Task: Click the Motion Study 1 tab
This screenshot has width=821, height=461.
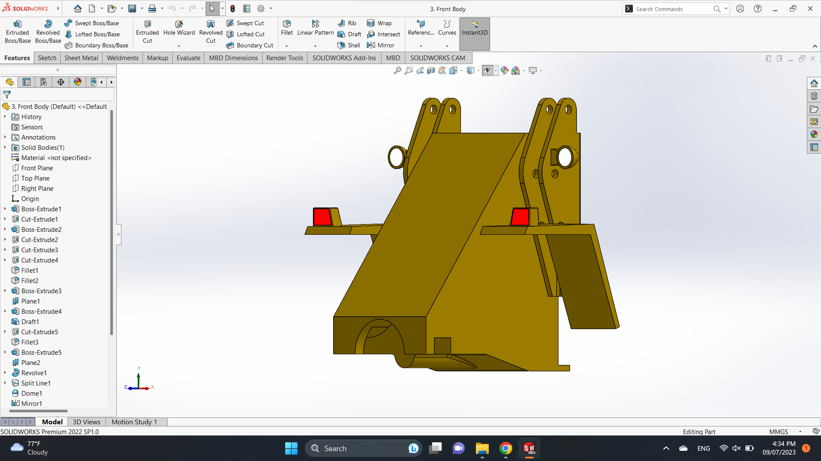Action: [134, 422]
